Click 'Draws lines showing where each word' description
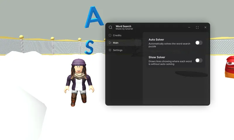This screenshot has height=140, width=234. tap(170, 63)
